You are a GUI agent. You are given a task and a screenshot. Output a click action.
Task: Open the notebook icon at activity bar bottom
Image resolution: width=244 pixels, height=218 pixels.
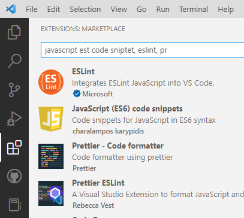15,205
